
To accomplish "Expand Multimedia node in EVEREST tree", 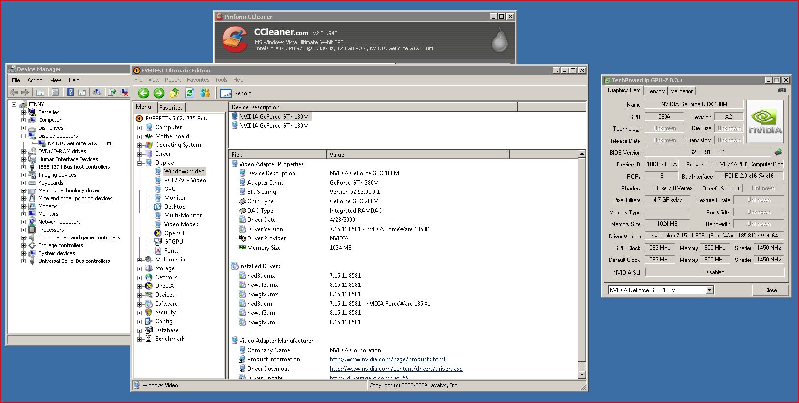I will [x=139, y=260].
